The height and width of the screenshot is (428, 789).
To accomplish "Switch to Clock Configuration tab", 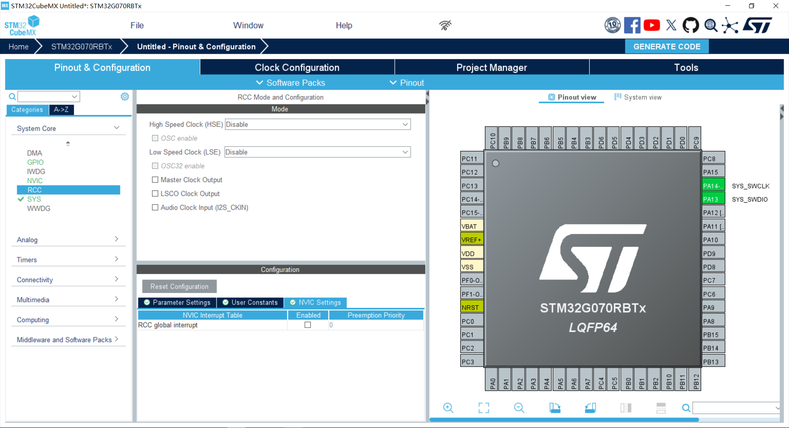I will pos(297,67).
